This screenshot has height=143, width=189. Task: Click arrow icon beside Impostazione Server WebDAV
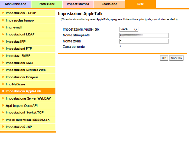(x=3, y=98)
